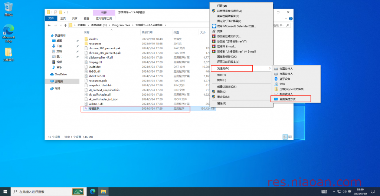Open recent locations dropdown arrow

point(60,25)
